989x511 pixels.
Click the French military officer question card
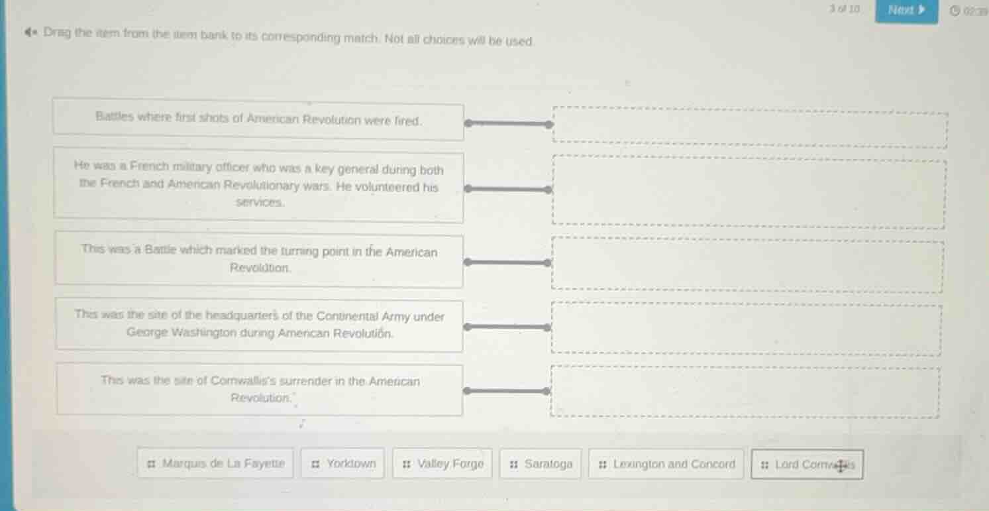pyautogui.click(x=258, y=186)
